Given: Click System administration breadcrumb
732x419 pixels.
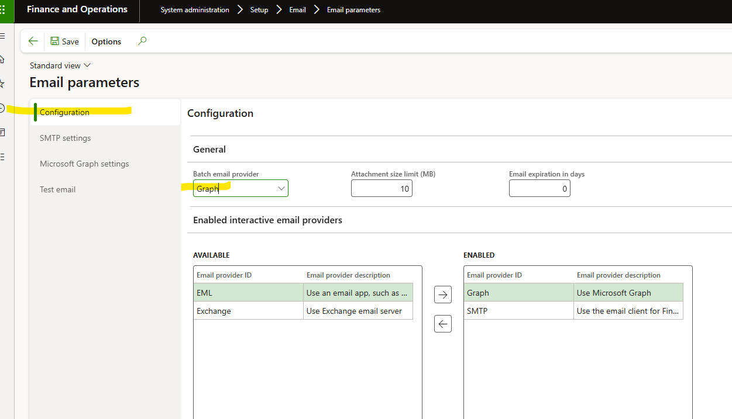Looking at the screenshot, I should (195, 10).
